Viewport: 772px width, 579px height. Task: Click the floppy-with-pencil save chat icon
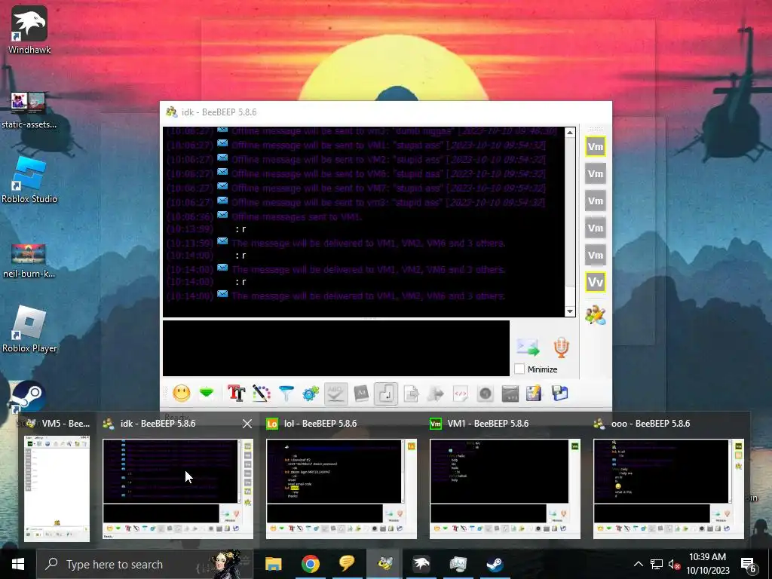point(535,394)
